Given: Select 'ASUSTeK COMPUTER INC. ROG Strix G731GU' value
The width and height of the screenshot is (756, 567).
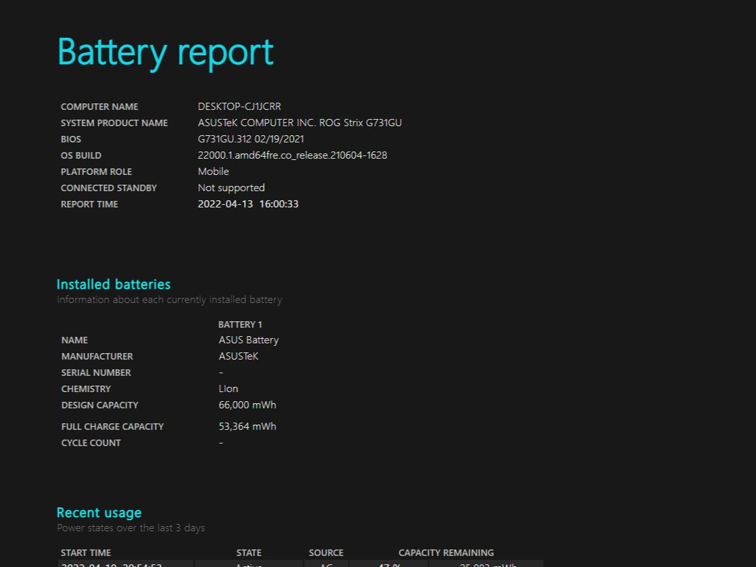Looking at the screenshot, I should point(299,123).
